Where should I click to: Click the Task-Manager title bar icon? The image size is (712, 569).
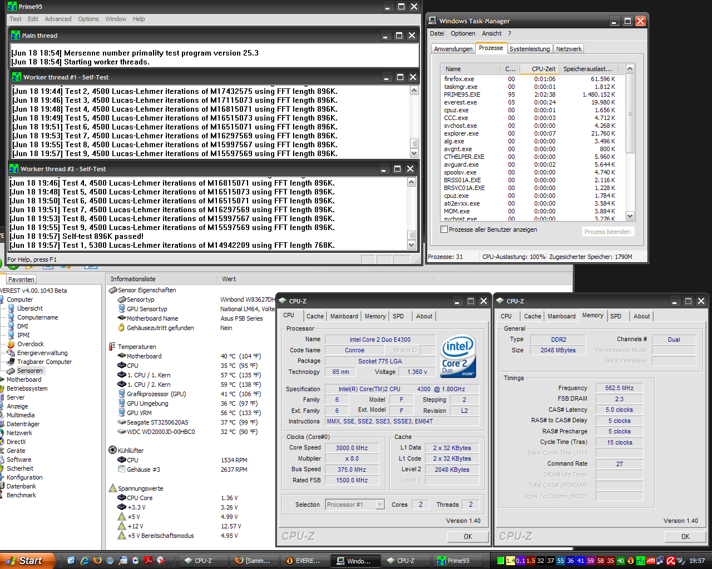click(432, 21)
